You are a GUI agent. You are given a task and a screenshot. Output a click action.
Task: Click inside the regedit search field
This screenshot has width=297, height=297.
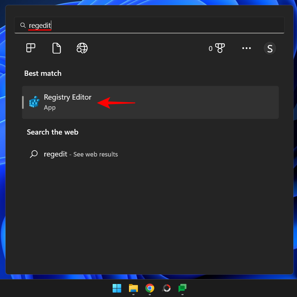[x=149, y=25]
